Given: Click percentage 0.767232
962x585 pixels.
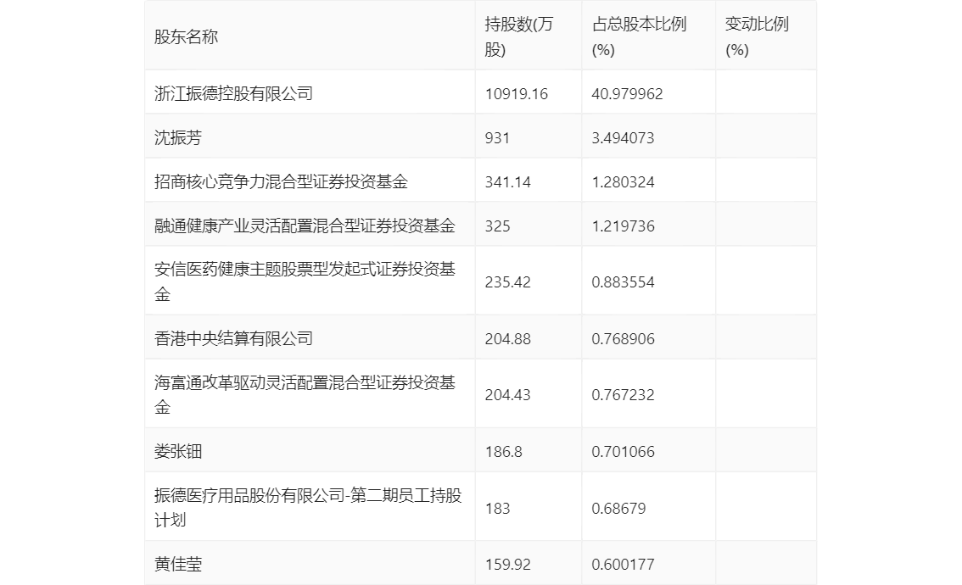Looking at the screenshot, I should tap(623, 395).
